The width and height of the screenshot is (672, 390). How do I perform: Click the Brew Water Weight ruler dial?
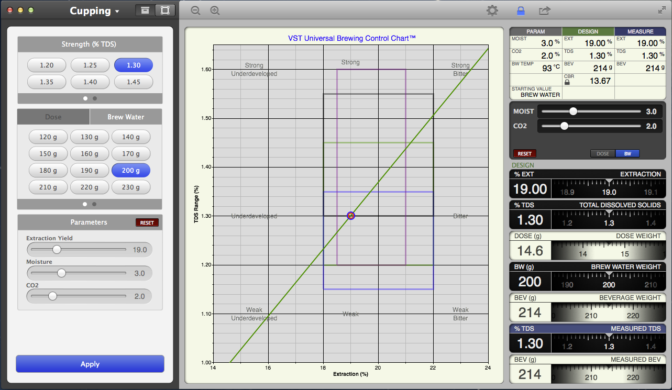tap(609, 282)
